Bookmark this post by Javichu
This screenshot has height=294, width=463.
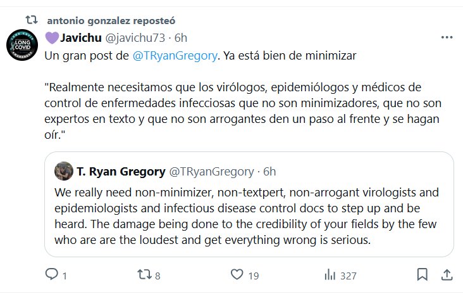[422, 275]
